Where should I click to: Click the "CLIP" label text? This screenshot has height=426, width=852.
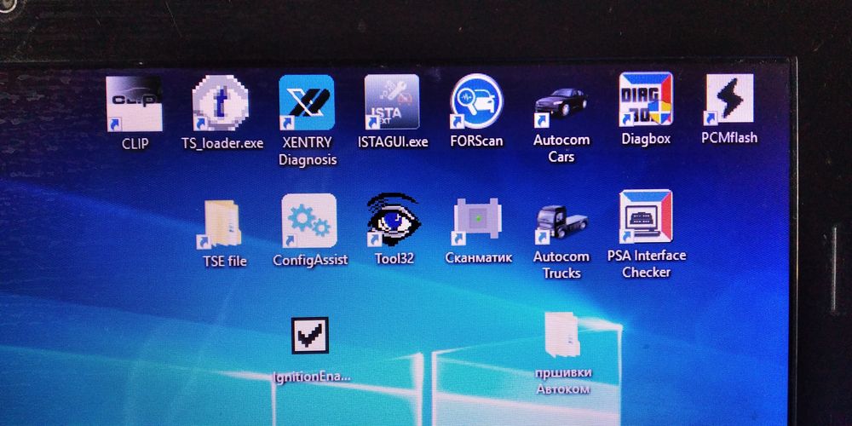point(135,144)
